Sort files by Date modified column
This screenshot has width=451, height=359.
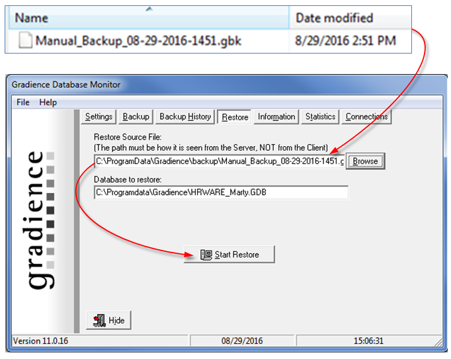(334, 18)
